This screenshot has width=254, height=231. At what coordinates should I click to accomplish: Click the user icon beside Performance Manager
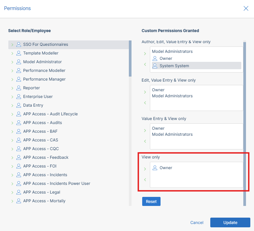coord(19,79)
